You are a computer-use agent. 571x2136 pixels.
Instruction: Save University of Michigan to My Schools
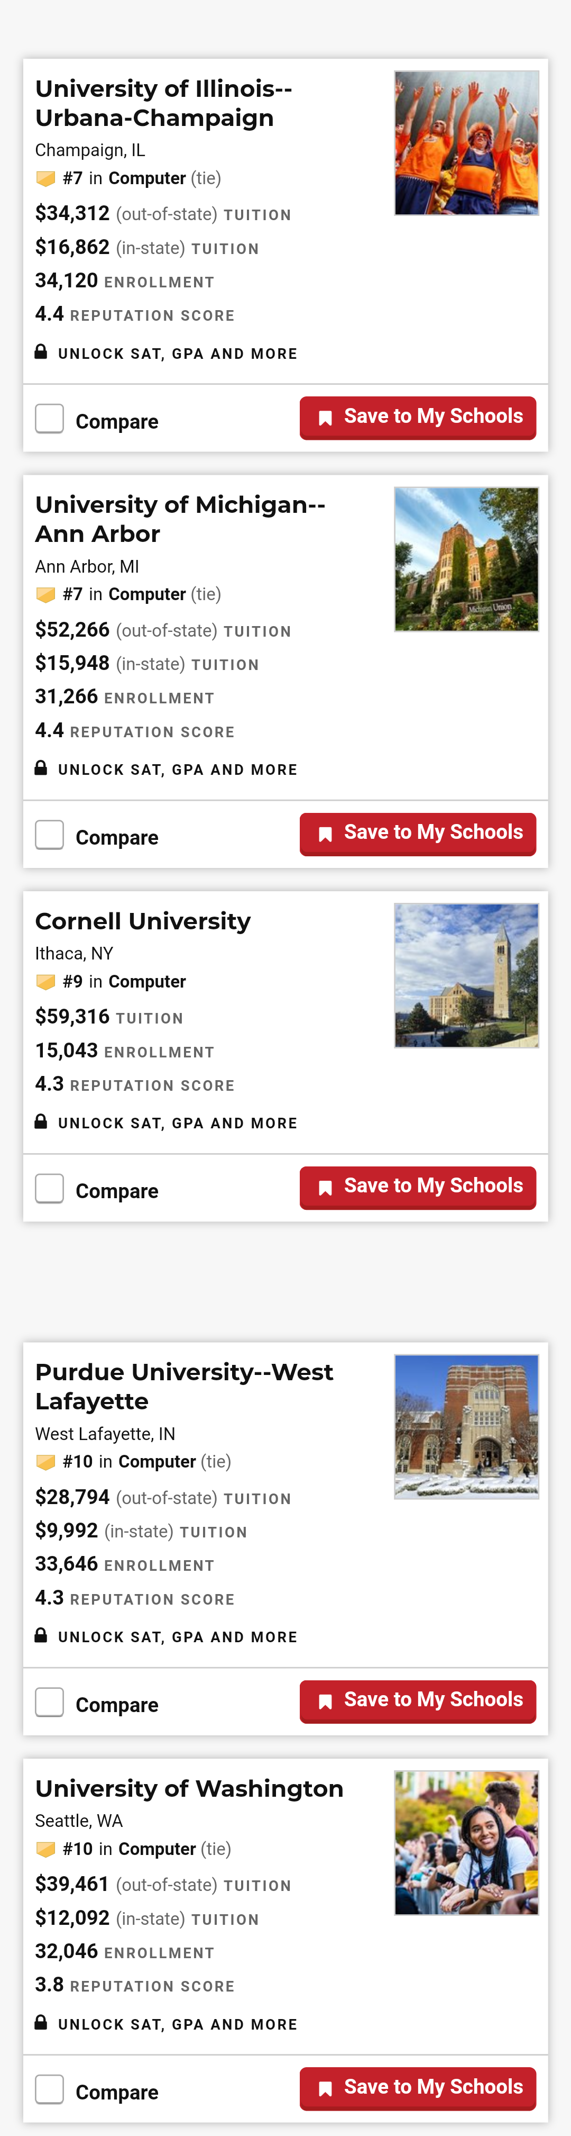coord(418,834)
